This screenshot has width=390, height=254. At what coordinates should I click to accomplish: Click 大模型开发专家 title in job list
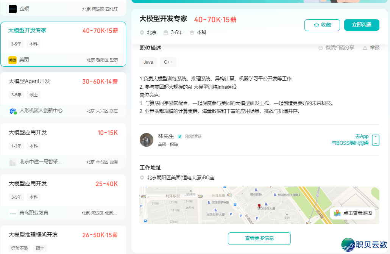[27, 30]
